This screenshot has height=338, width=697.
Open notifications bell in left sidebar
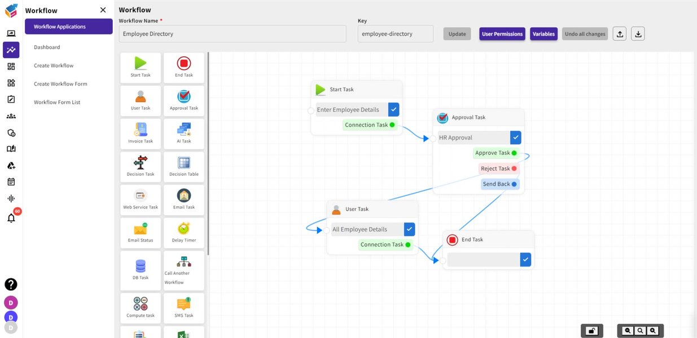pos(11,217)
